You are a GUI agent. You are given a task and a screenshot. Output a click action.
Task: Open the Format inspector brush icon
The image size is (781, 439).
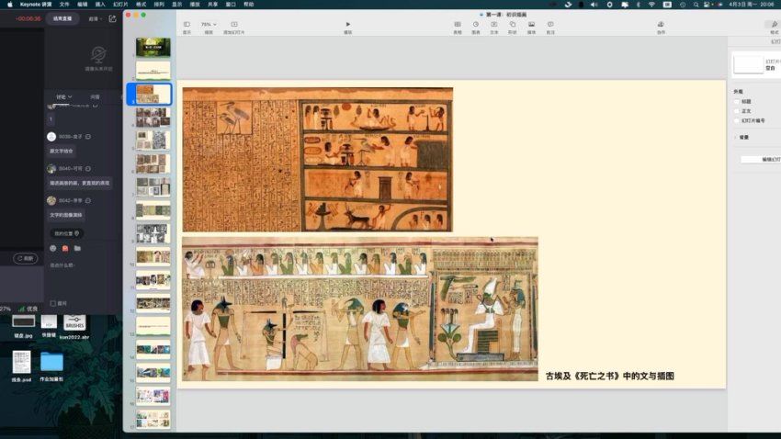pos(774,25)
